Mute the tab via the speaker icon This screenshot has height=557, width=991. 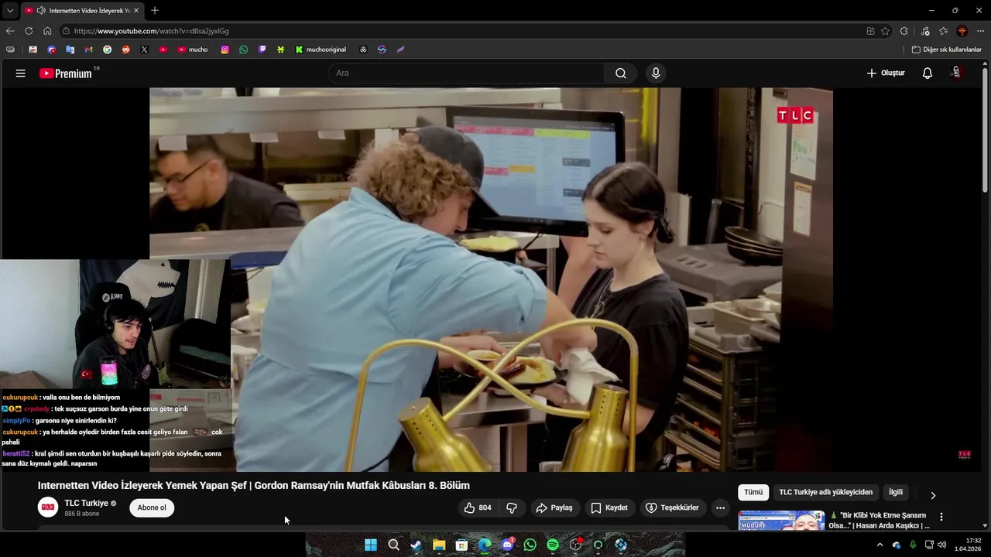[x=40, y=11]
